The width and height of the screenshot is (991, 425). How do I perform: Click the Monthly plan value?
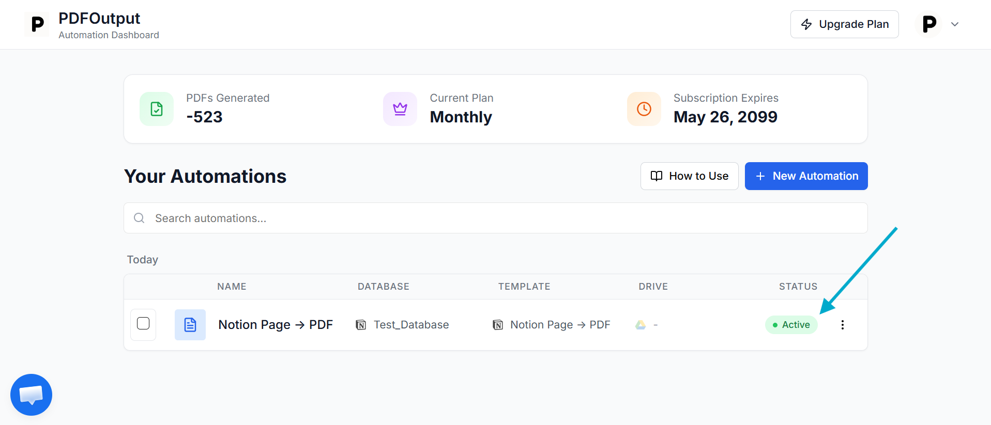461,117
